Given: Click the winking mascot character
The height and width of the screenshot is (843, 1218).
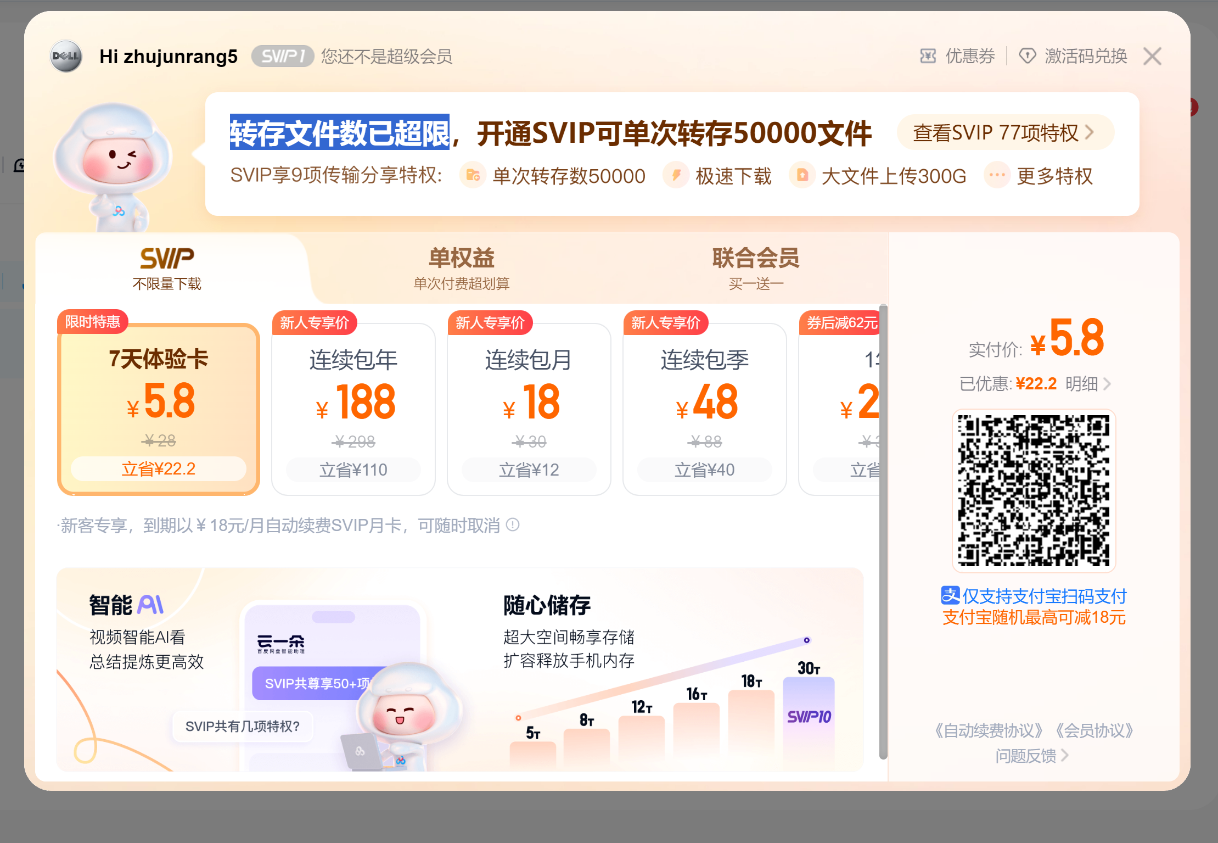Looking at the screenshot, I should click(x=113, y=168).
